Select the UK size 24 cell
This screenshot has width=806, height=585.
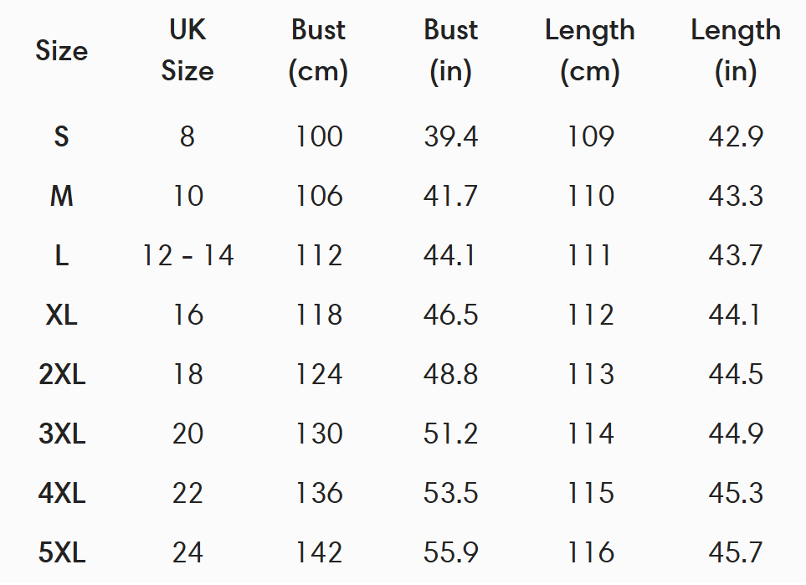187,552
